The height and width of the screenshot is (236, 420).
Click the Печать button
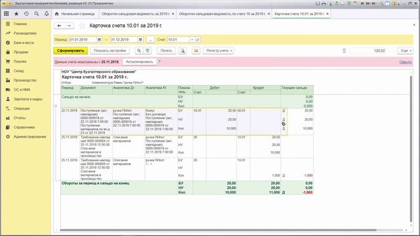[166, 50]
